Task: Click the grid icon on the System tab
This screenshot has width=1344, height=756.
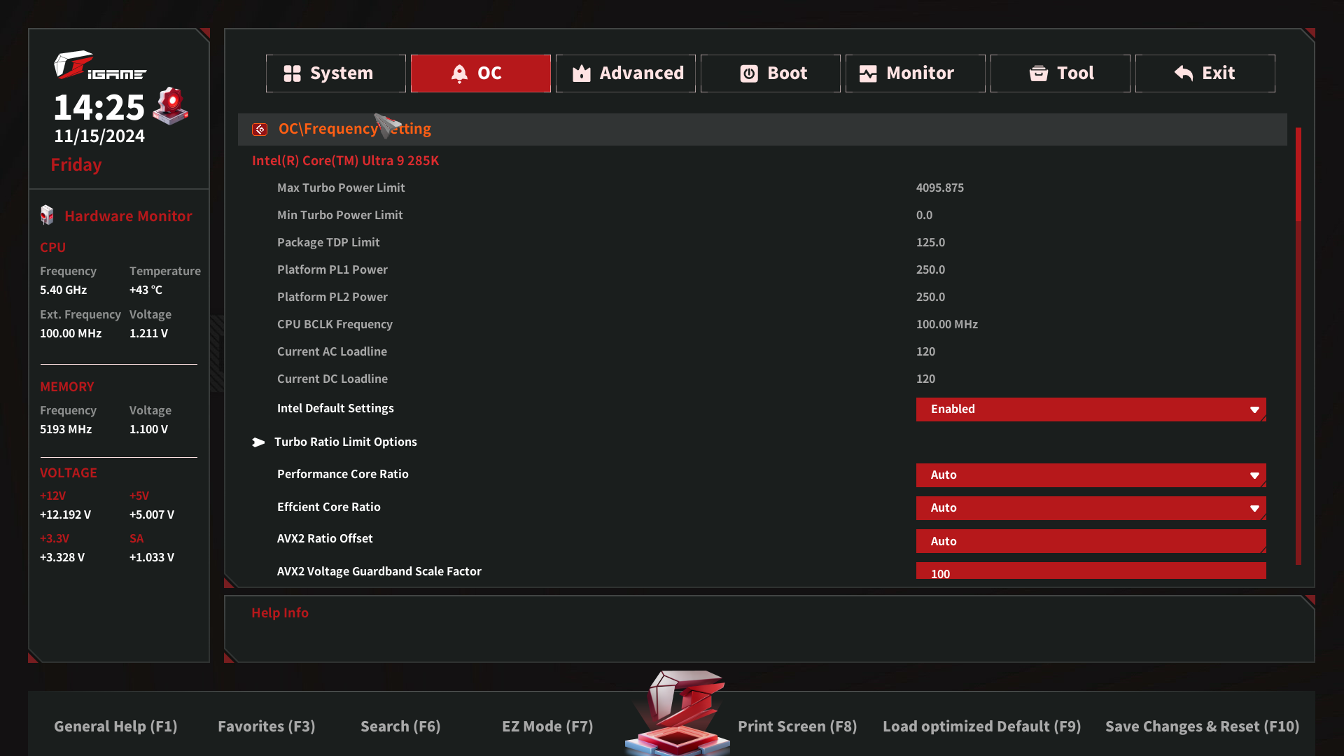Action: 292,73
